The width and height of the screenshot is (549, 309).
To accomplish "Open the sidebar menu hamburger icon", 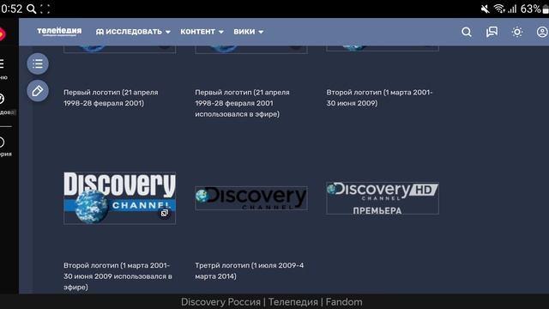I will coord(2,64).
